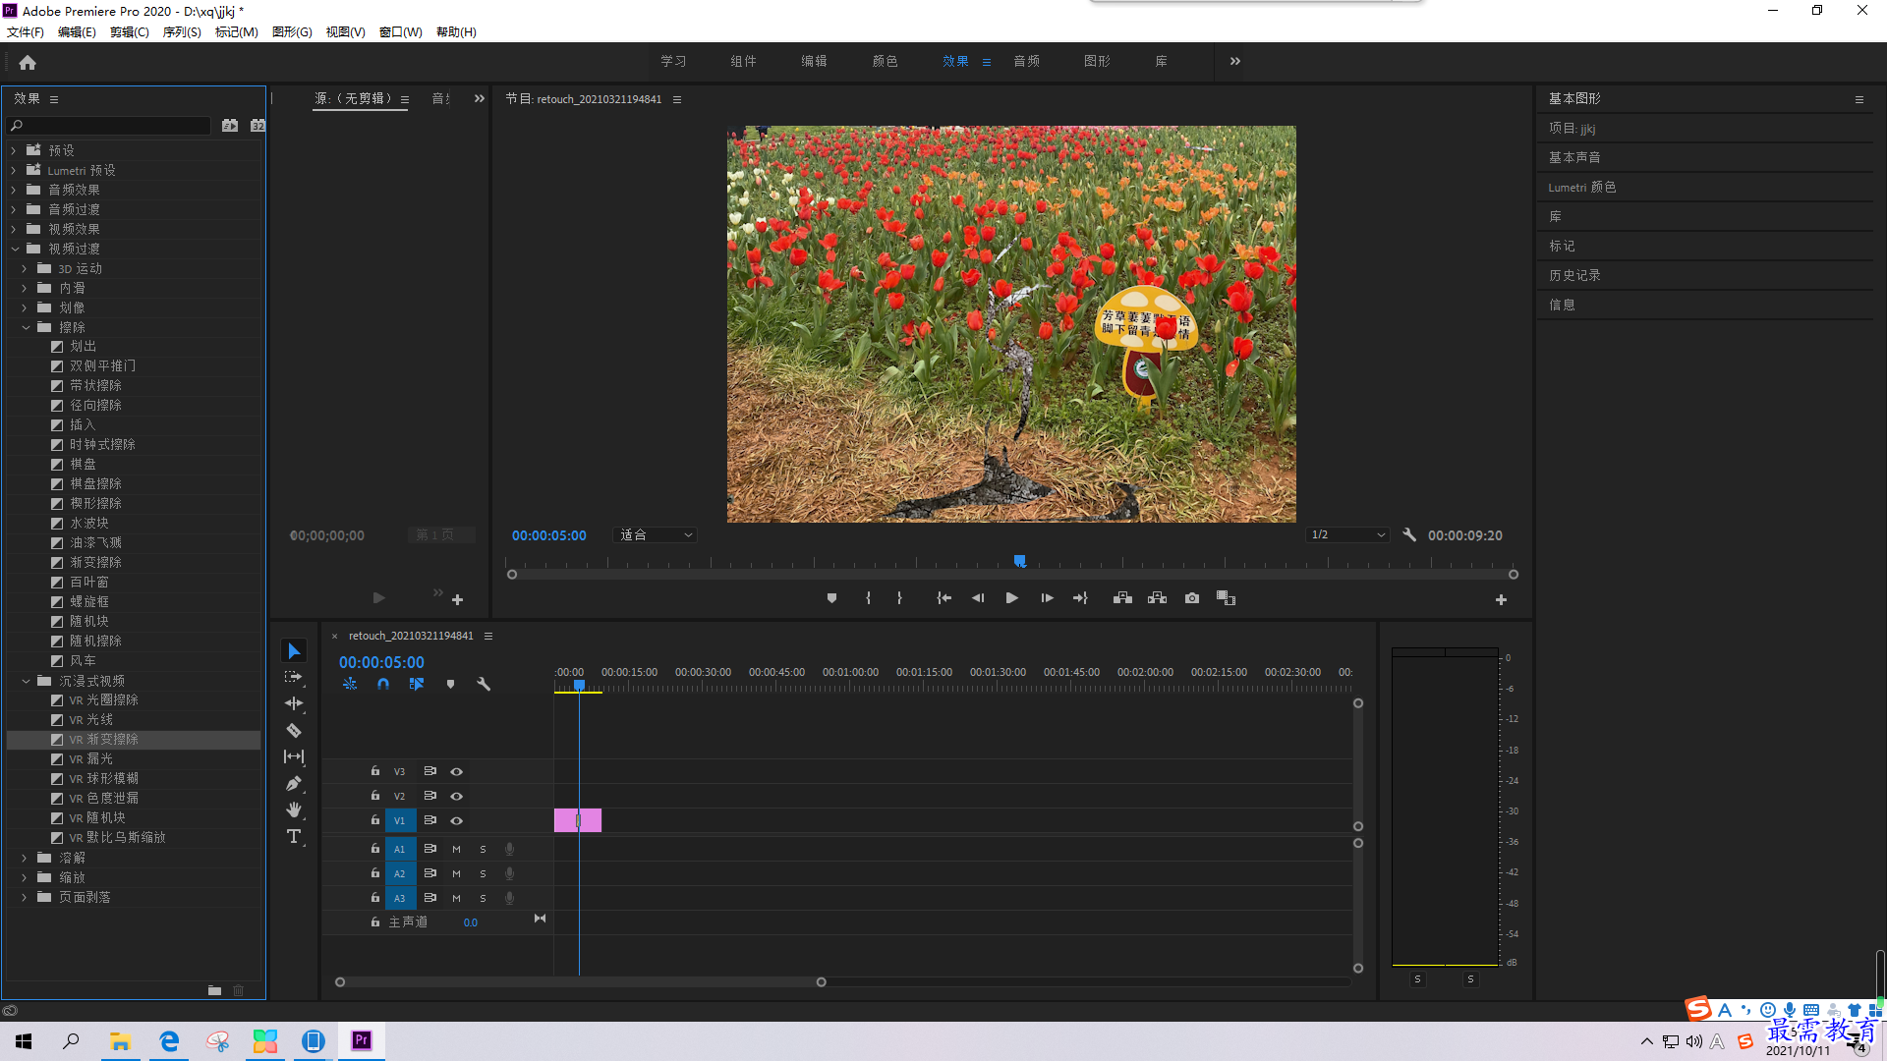Open the 1/2 playback resolution dropdown
1887x1061 pixels.
(x=1347, y=534)
